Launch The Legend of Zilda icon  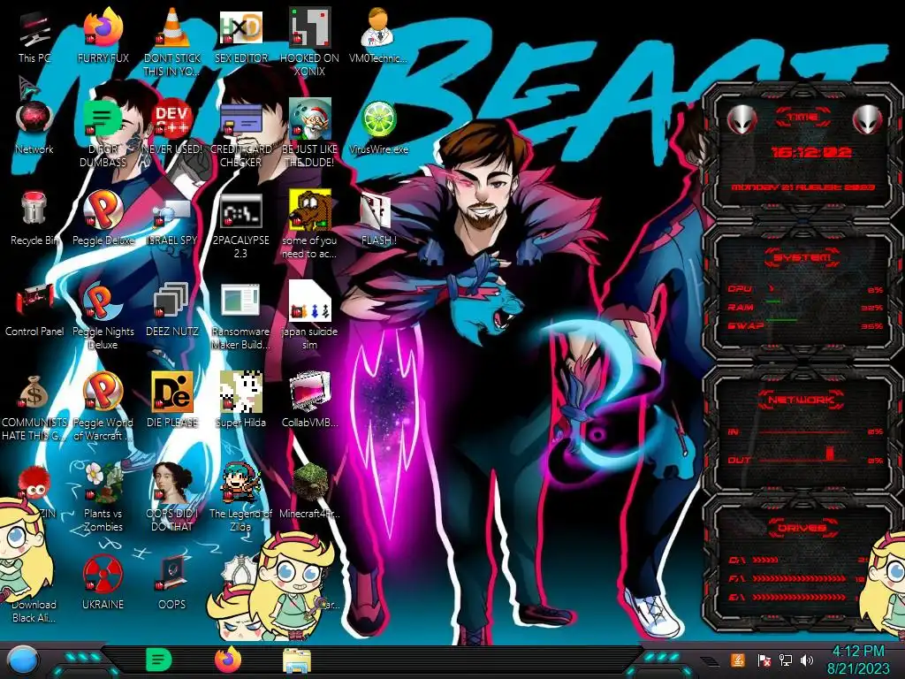pyautogui.click(x=240, y=497)
